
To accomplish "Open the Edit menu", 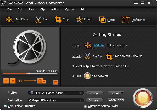I will coord(20,9).
